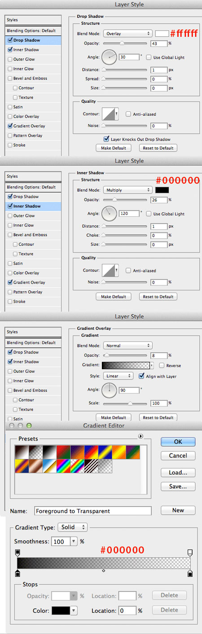The height and width of the screenshot is (634, 202).
Task: Click the Drop Shadow Opacity slider
Action: click(x=125, y=44)
